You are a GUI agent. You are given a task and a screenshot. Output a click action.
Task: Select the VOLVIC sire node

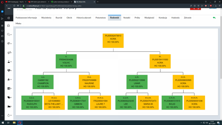(66, 61)
